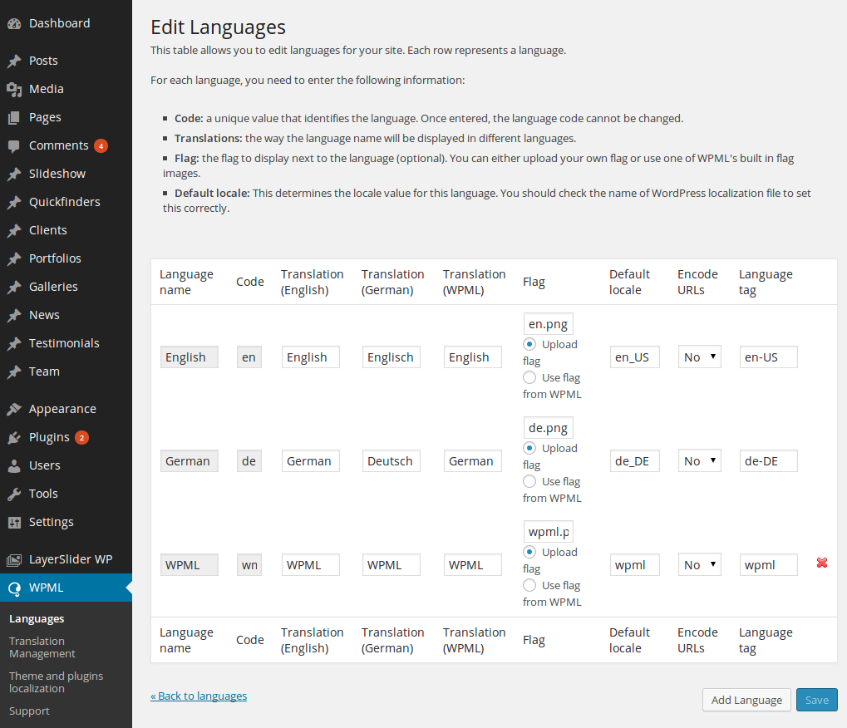Click the Users person icon

14,465
